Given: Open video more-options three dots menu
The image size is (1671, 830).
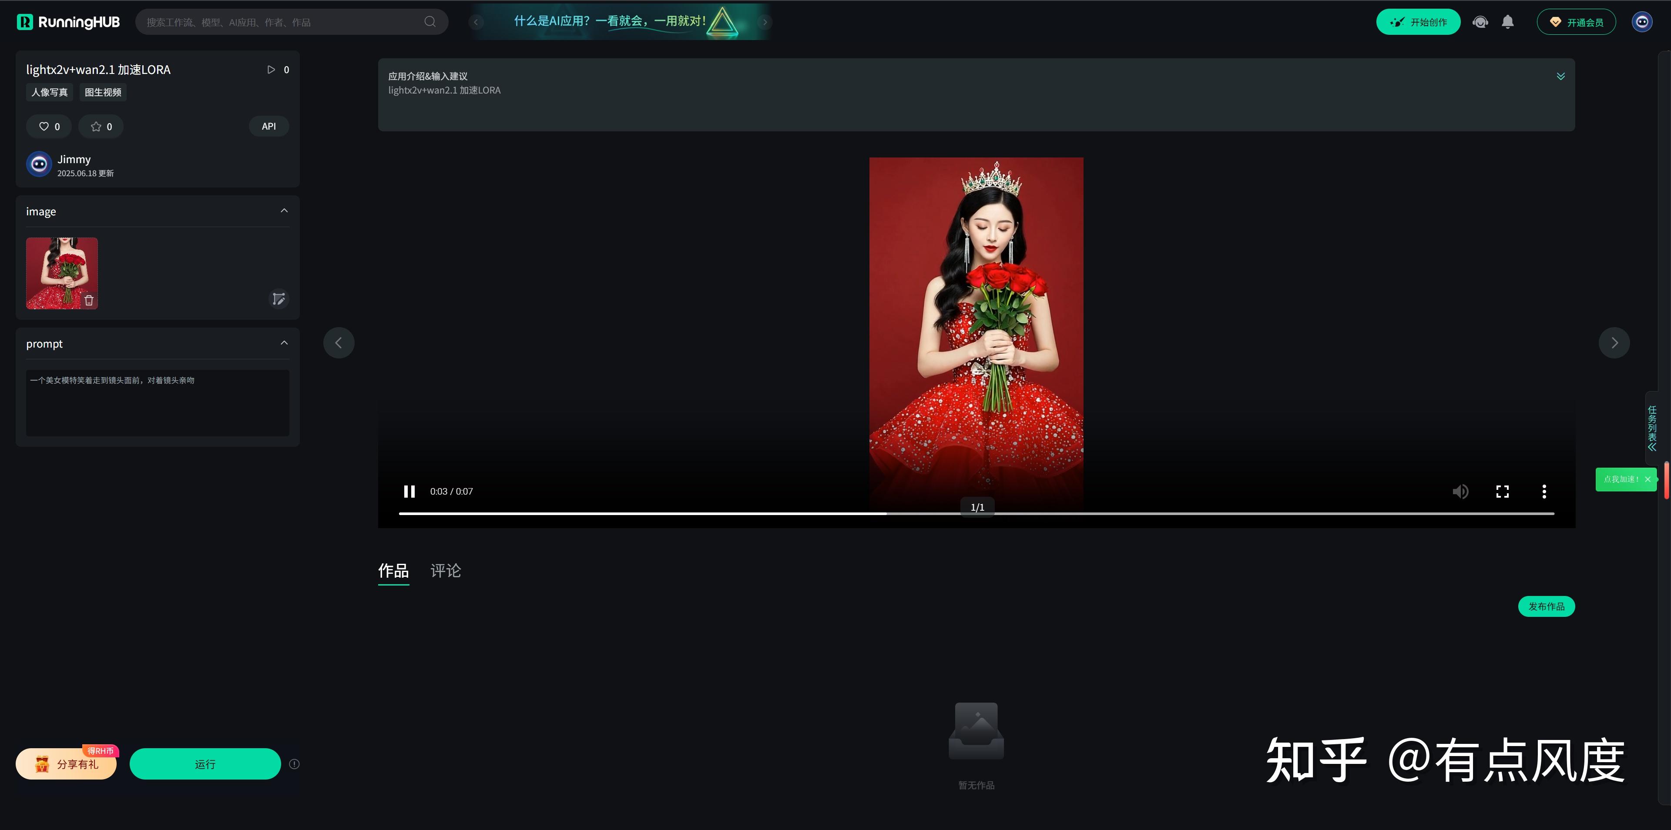Looking at the screenshot, I should pos(1544,492).
